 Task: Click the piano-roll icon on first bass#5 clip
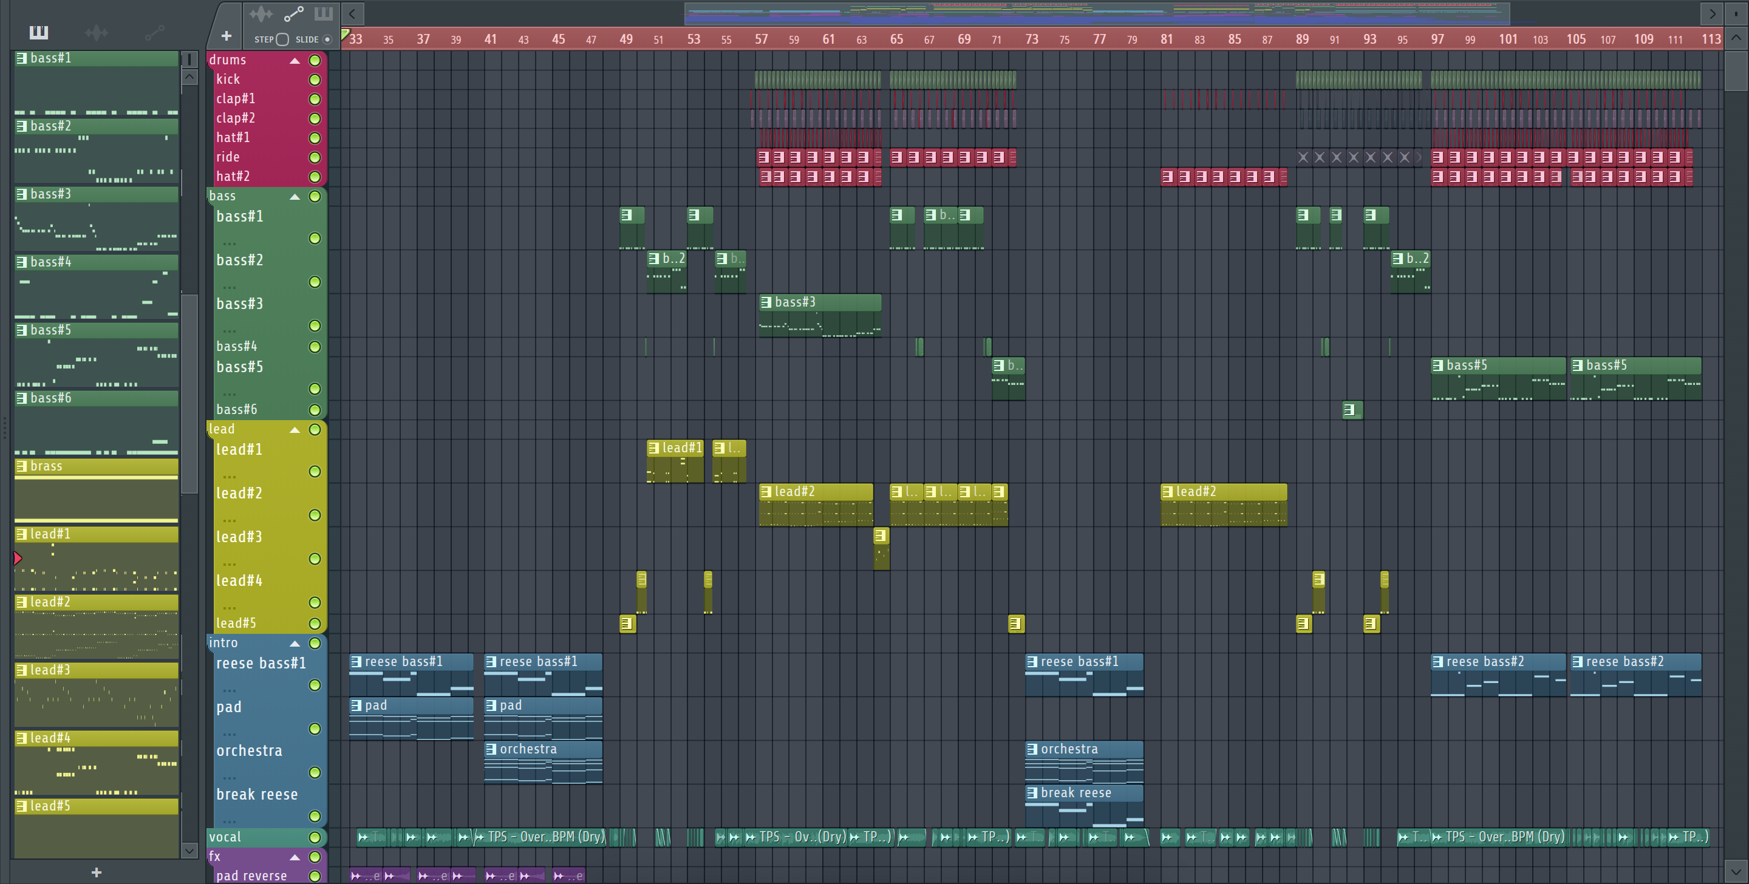point(1437,365)
